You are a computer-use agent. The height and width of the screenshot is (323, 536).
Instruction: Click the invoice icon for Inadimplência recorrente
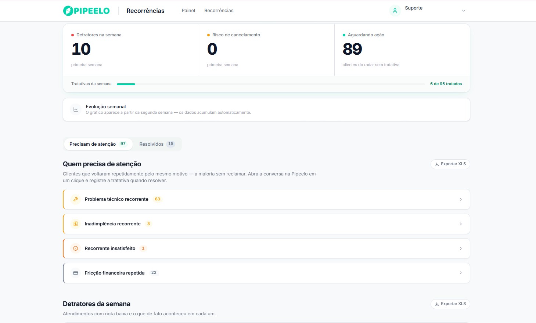76,224
